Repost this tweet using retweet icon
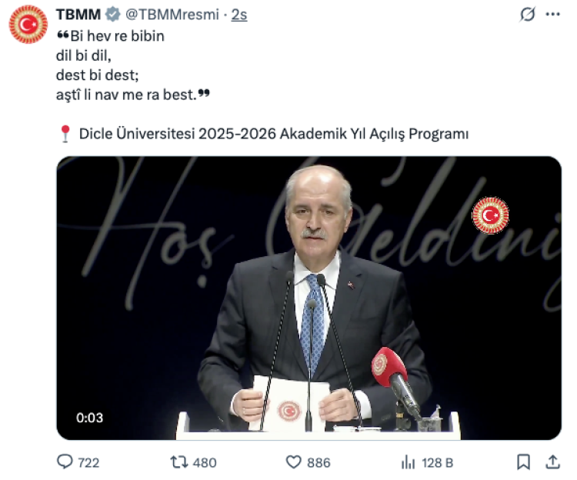Image resolution: width=577 pixels, height=480 pixels. (x=179, y=462)
